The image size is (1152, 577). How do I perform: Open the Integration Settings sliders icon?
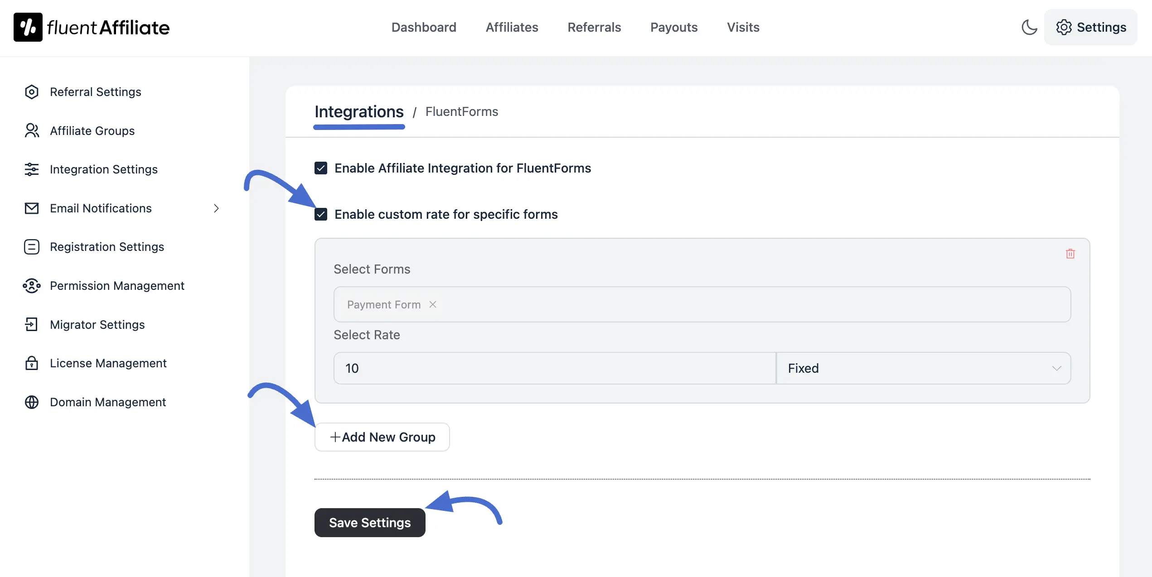click(31, 169)
